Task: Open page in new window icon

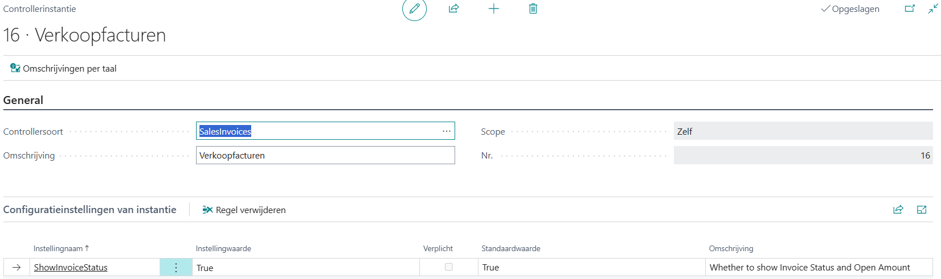Action: pyautogui.click(x=910, y=9)
